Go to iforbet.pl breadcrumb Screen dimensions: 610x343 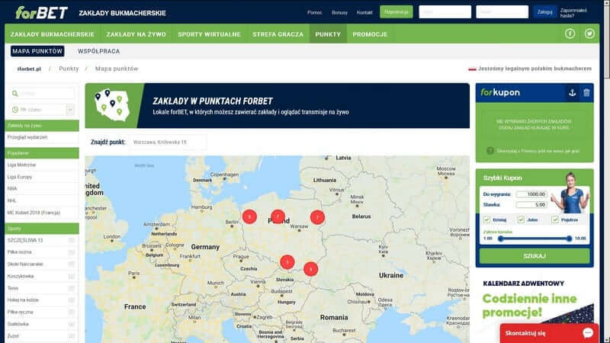click(29, 69)
